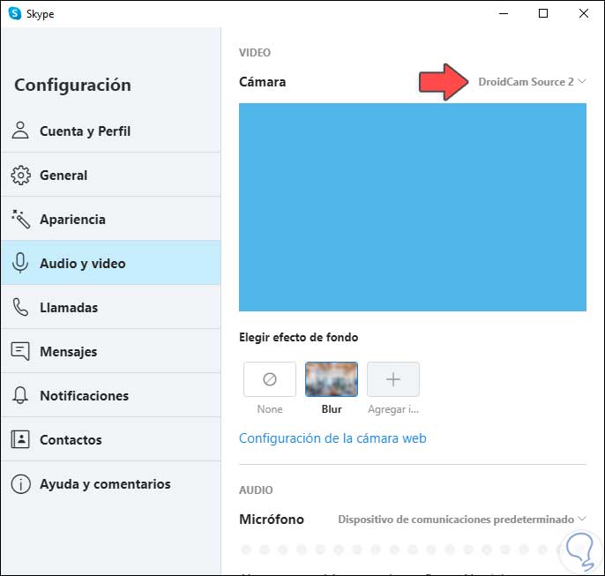Click the bell icon beside Notificaciones
This screenshot has height=576, width=605.
point(20,395)
